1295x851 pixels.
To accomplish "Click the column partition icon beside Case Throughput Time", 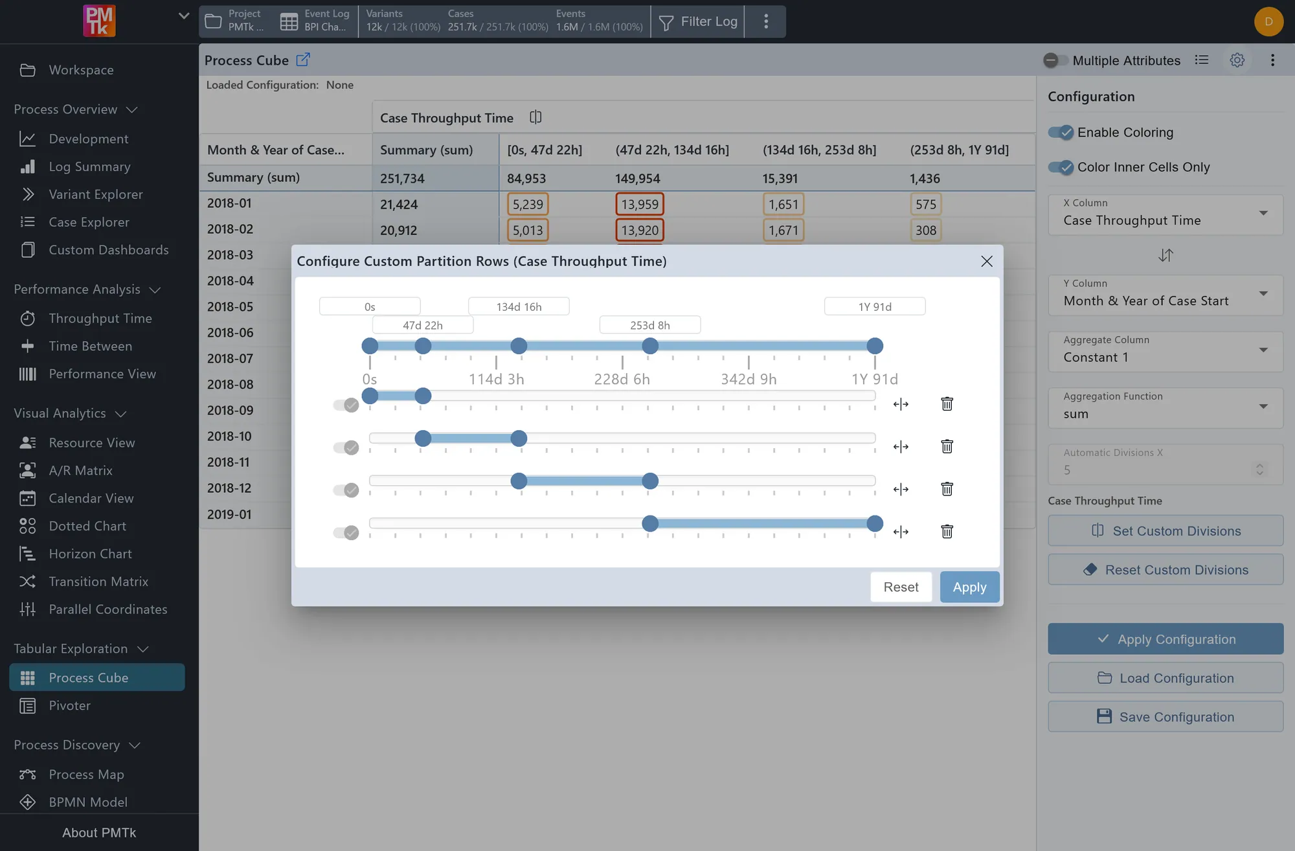I will click(535, 117).
